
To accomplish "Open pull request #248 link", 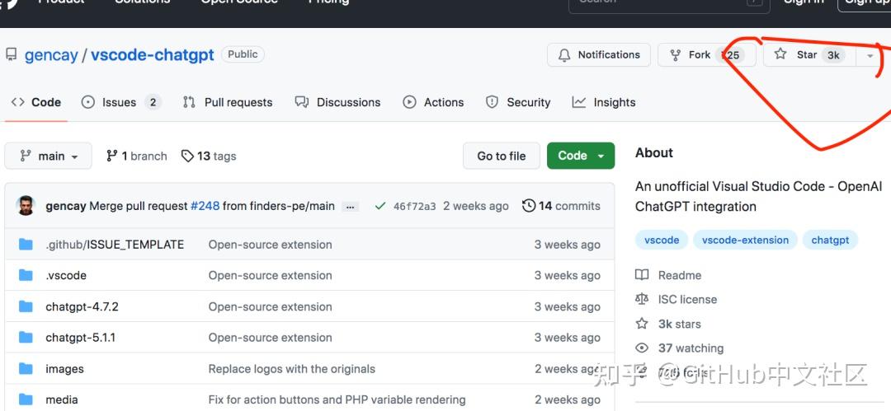I will [205, 206].
